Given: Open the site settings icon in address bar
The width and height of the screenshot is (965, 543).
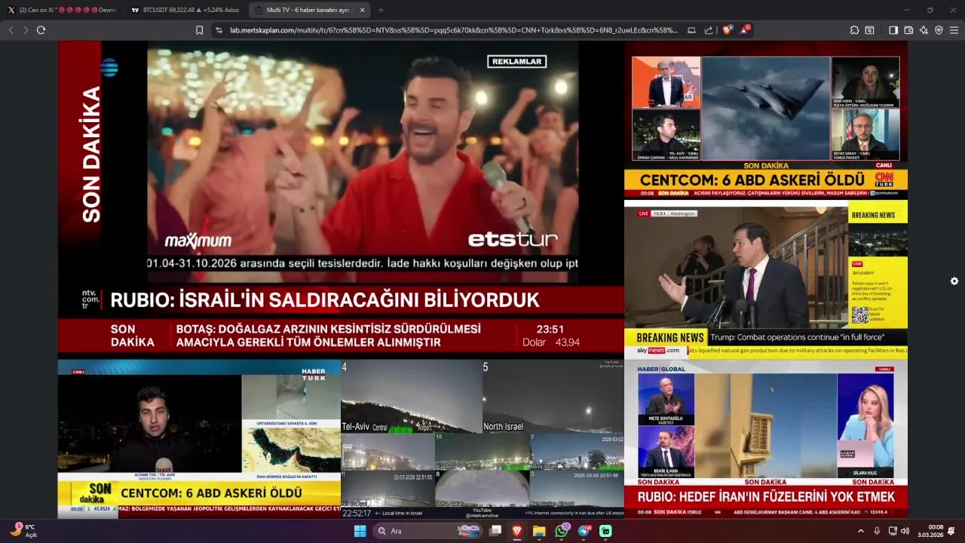Looking at the screenshot, I should pos(219,30).
